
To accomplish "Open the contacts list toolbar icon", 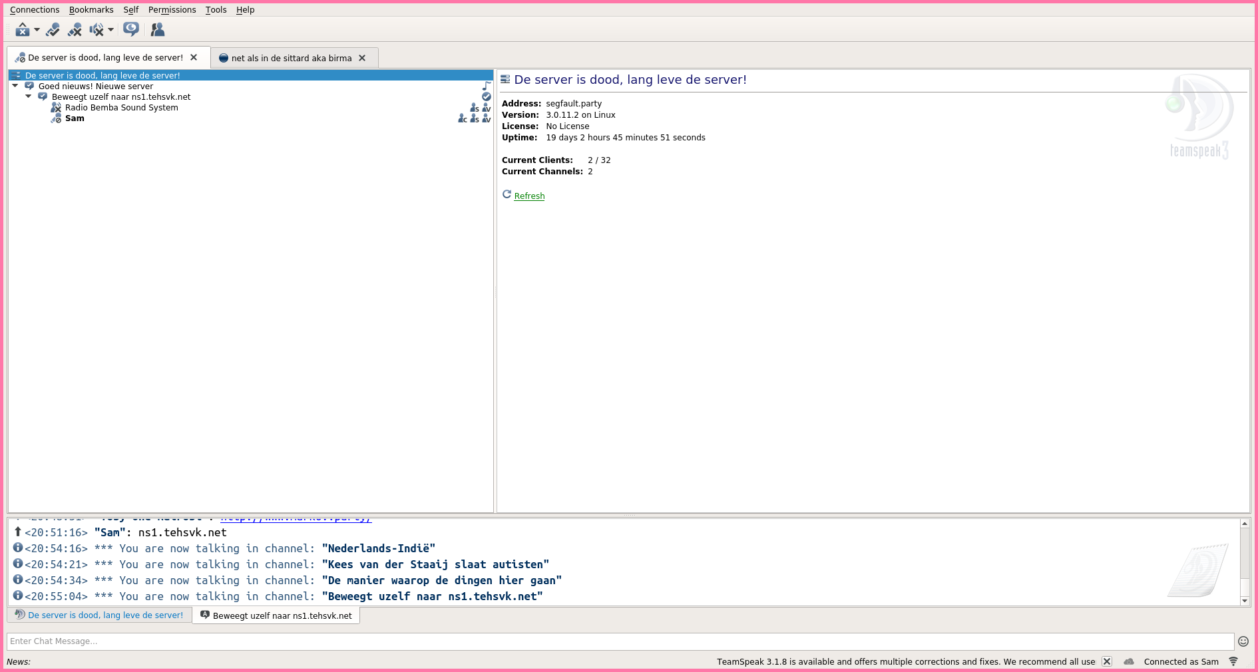I will [158, 29].
